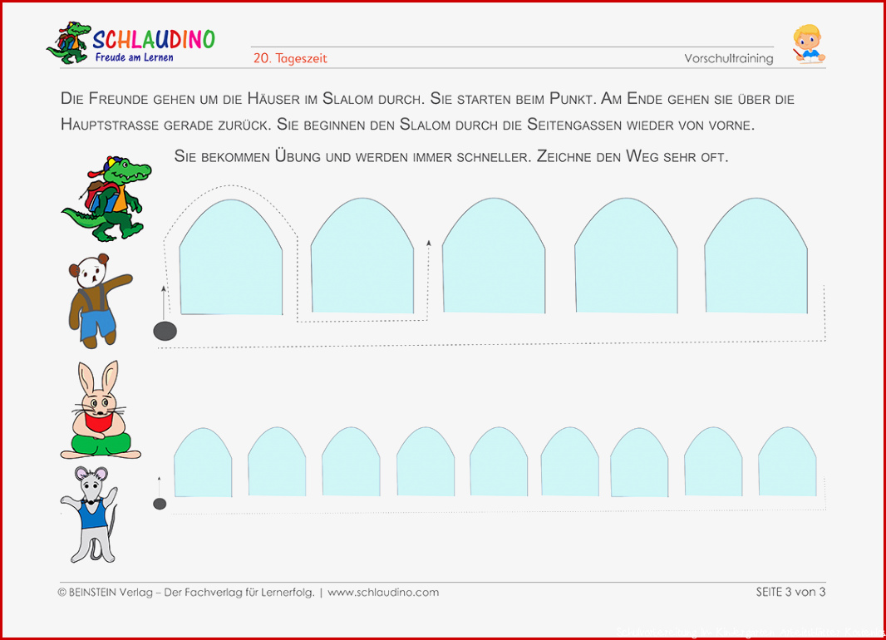Viewport: 886px width, 640px height.
Task: Click the '20. Tageszeit' heading
Action: coord(290,58)
